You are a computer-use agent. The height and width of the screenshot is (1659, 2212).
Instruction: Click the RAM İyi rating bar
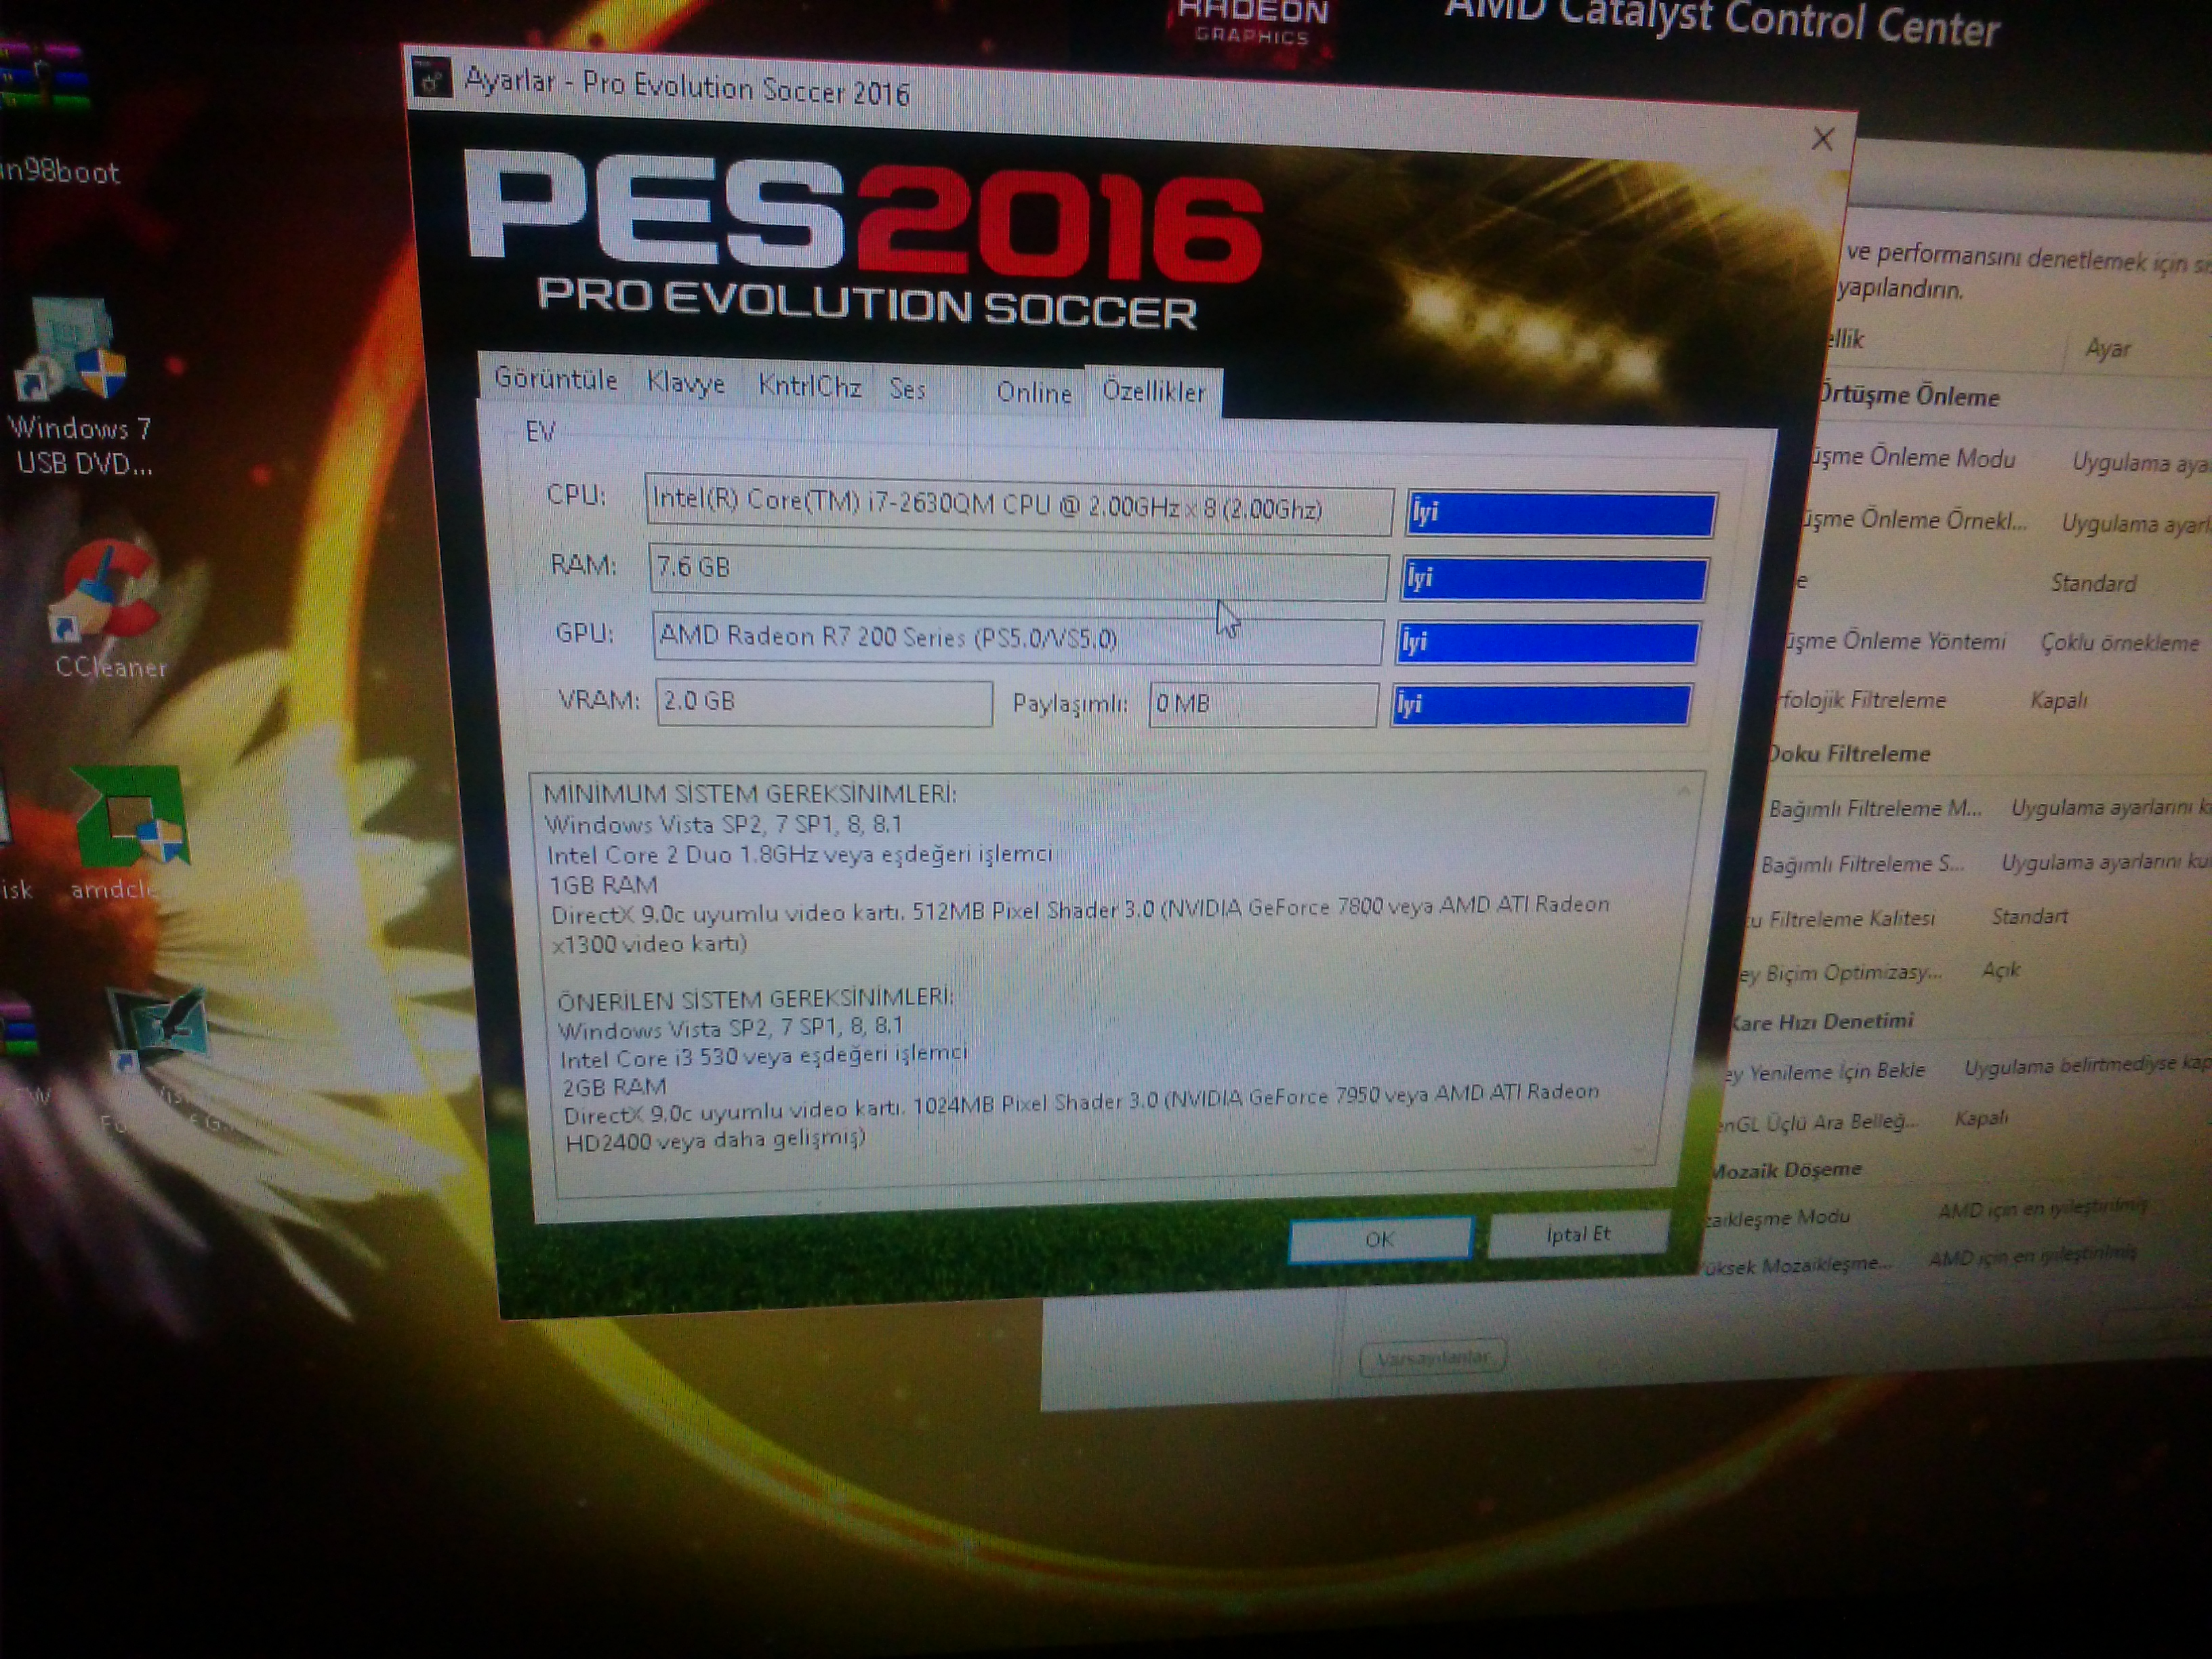1554,579
